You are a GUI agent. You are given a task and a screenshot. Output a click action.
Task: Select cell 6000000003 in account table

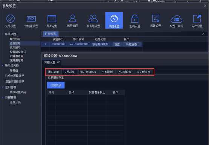[x=58, y=44]
